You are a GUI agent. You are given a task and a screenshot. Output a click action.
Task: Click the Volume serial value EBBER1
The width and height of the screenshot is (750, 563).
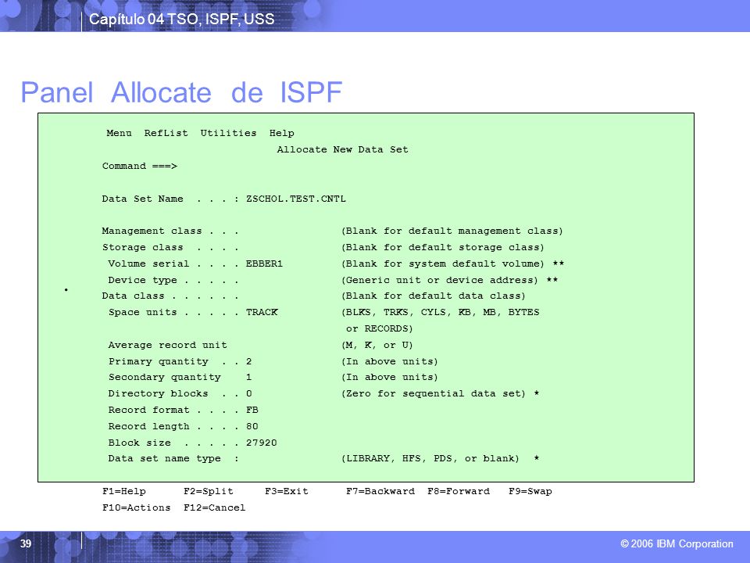coord(264,264)
